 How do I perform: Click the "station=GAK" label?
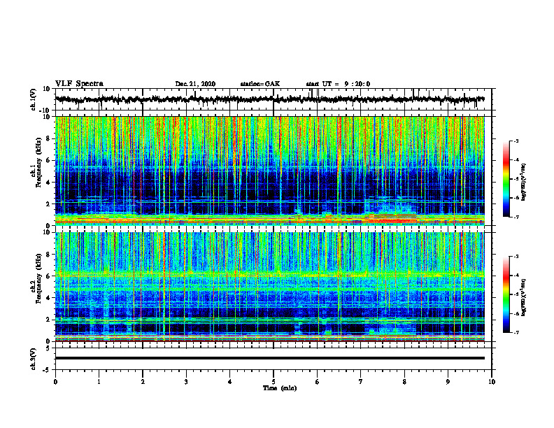pos(260,84)
